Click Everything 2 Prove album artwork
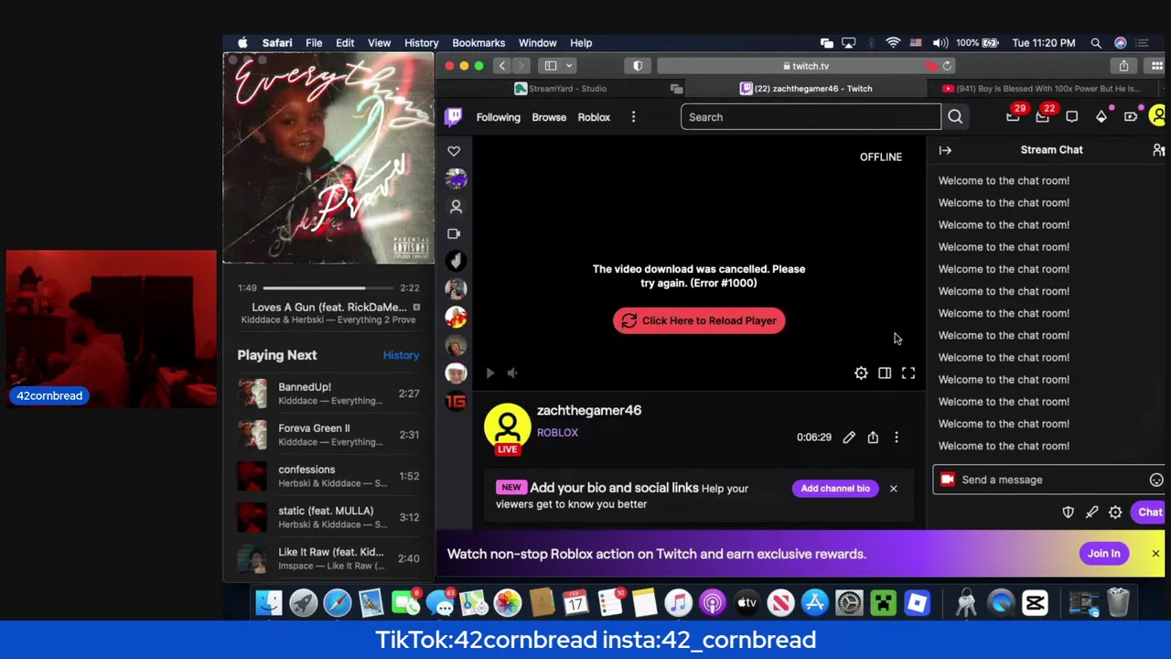Screen dimensions: 1171x659 pos(328,157)
